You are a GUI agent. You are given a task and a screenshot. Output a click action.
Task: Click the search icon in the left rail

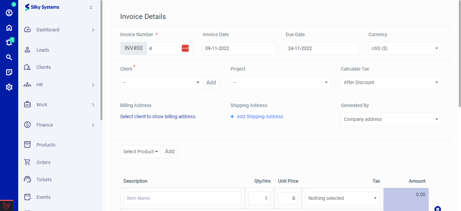[x=9, y=57]
